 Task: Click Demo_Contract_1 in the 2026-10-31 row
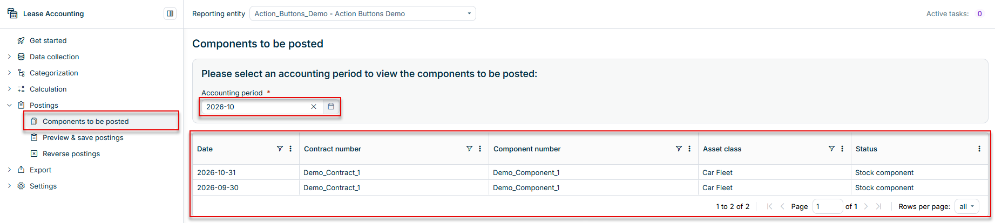click(x=331, y=172)
